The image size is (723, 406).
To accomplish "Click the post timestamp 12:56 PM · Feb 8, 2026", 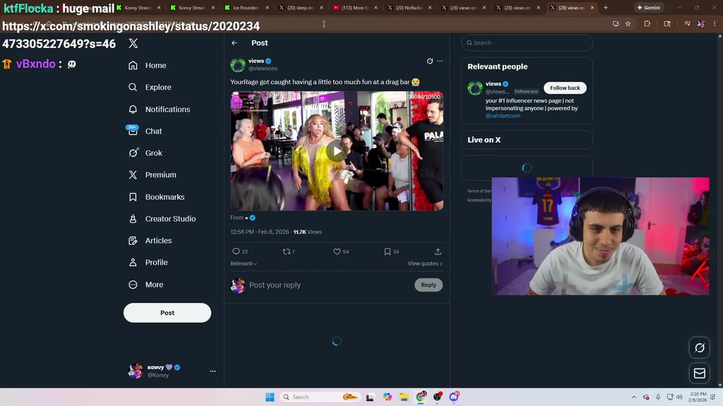I will (260, 232).
